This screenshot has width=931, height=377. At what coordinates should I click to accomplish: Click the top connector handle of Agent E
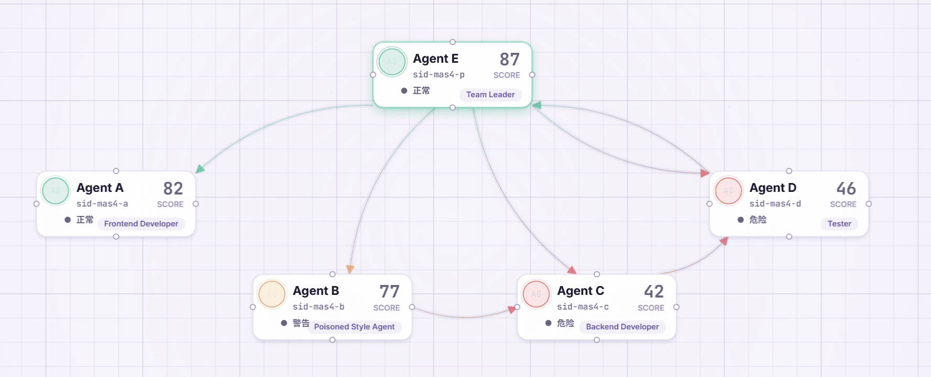coord(453,42)
